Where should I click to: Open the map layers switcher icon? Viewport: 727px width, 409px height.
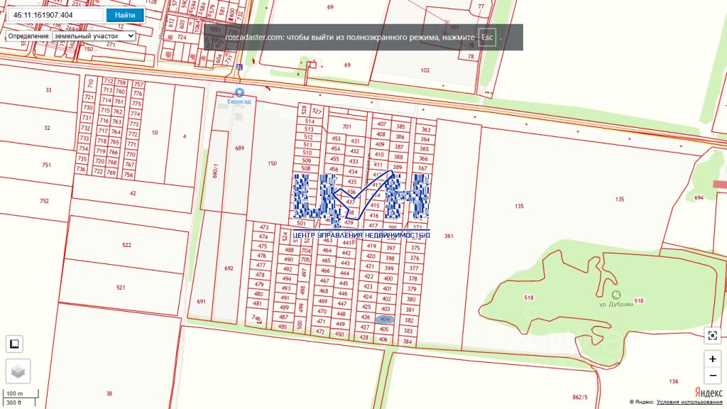coord(18,371)
